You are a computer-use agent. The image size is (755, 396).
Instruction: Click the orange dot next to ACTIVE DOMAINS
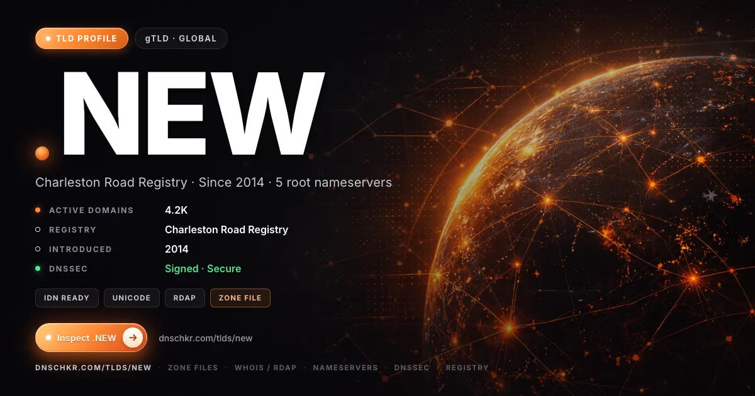coord(38,210)
